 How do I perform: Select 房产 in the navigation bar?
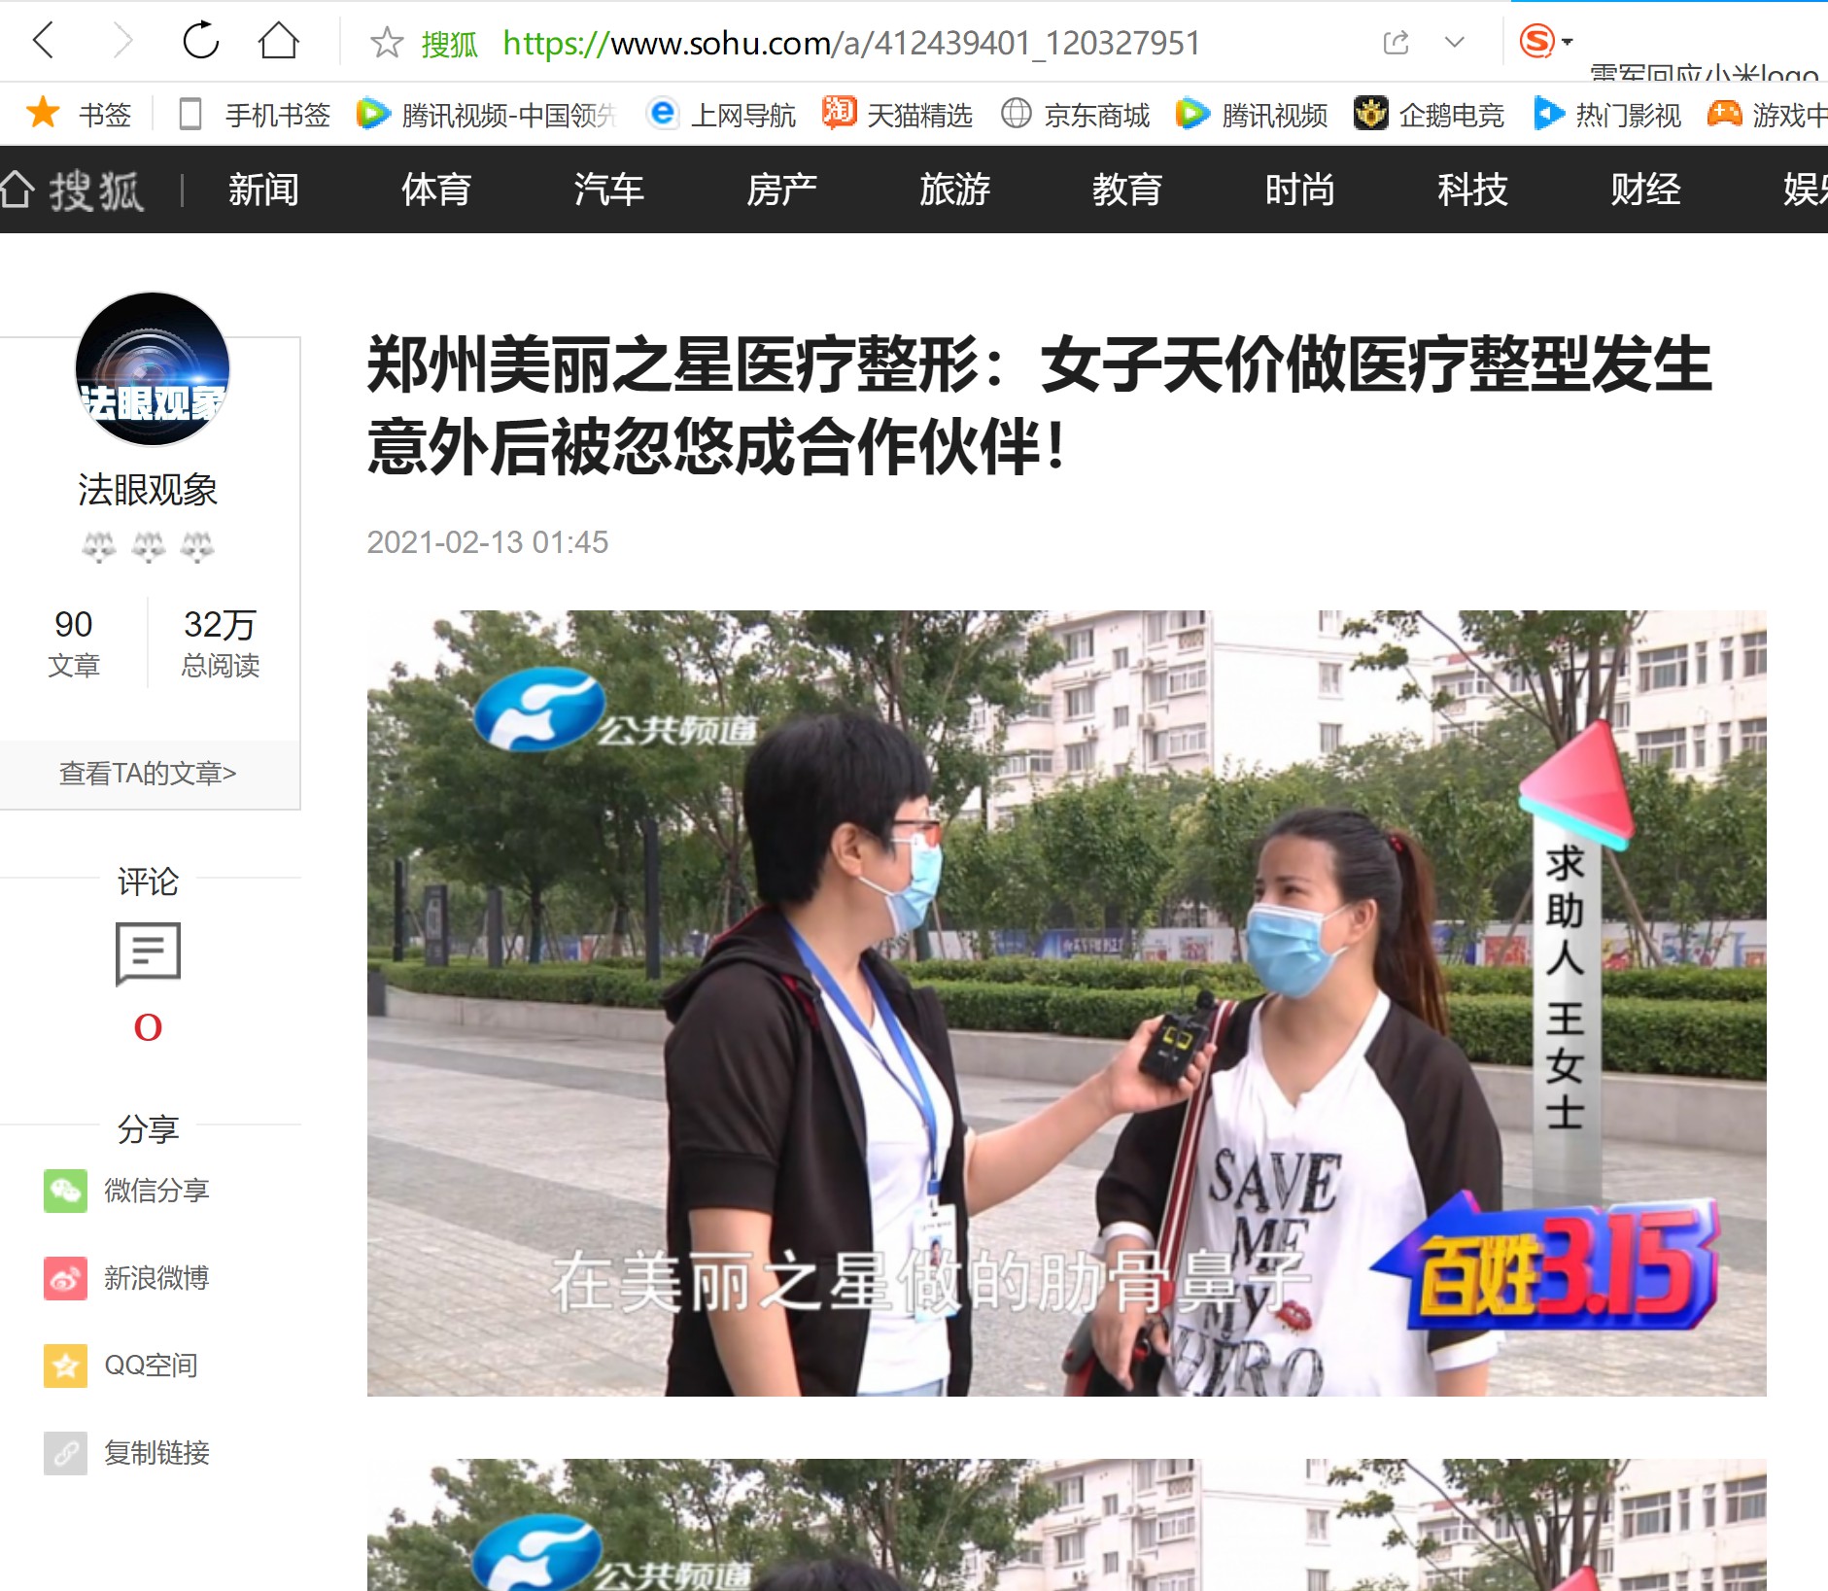[781, 190]
